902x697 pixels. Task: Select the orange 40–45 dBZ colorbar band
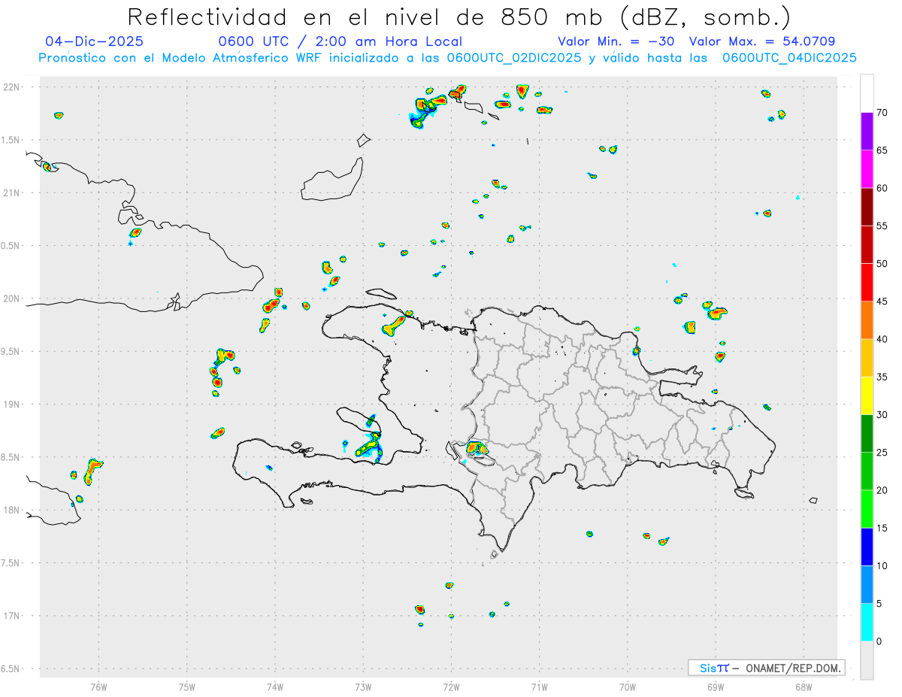click(x=867, y=320)
